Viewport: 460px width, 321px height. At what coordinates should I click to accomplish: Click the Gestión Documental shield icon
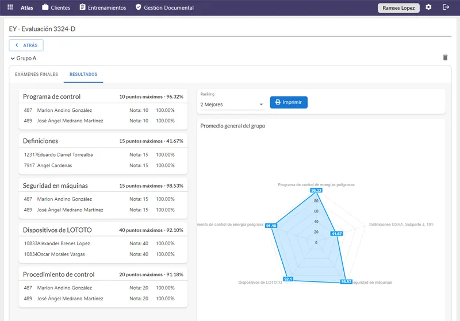[x=138, y=7]
